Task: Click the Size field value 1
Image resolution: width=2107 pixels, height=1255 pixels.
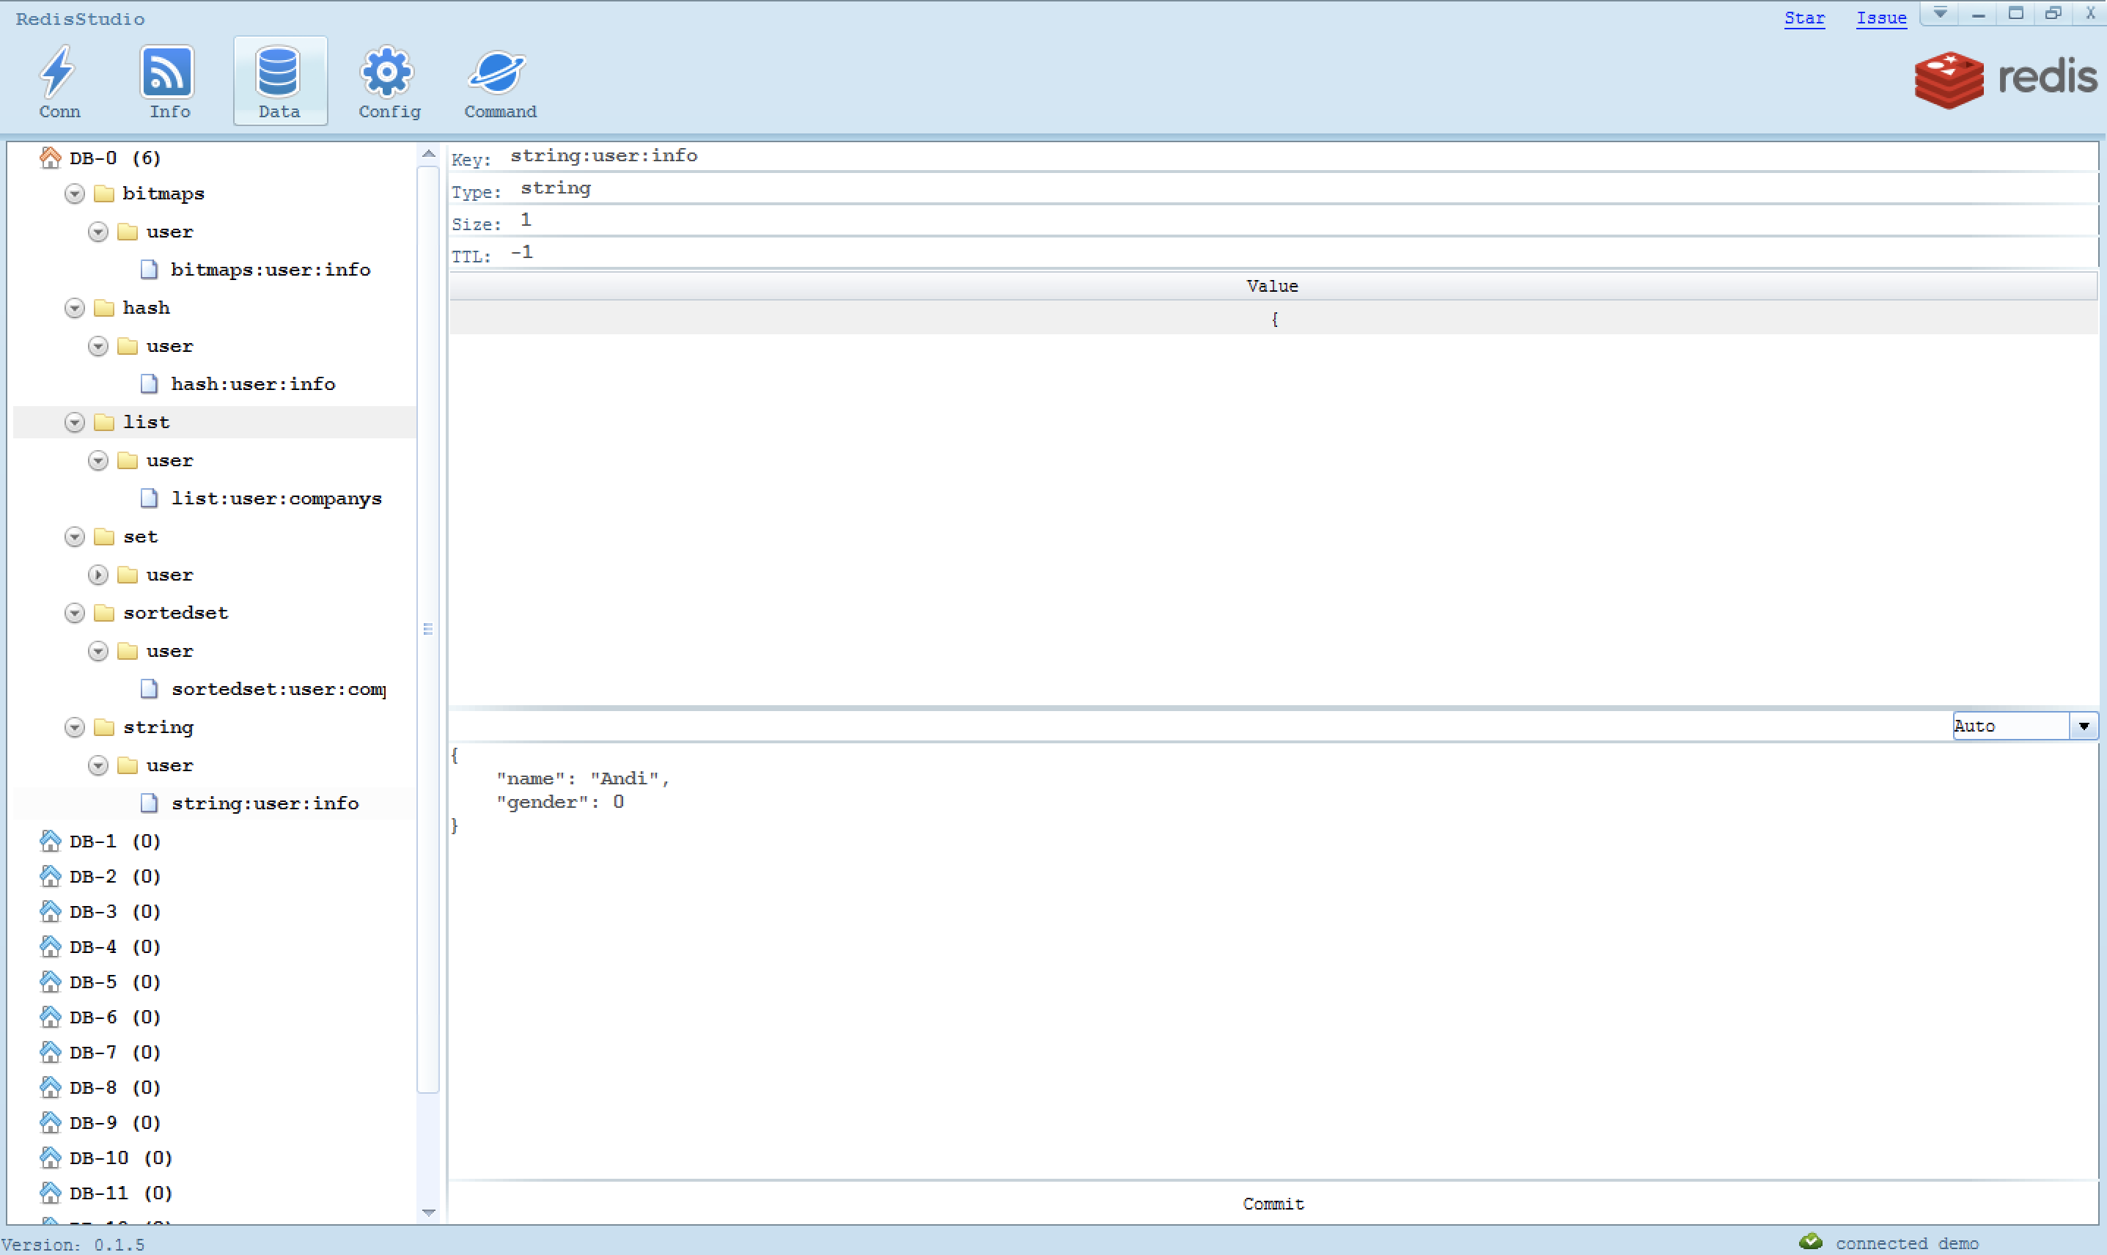Action: coord(525,220)
